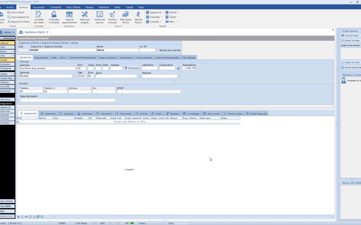Open Contabilità menu

coord(55,7)
